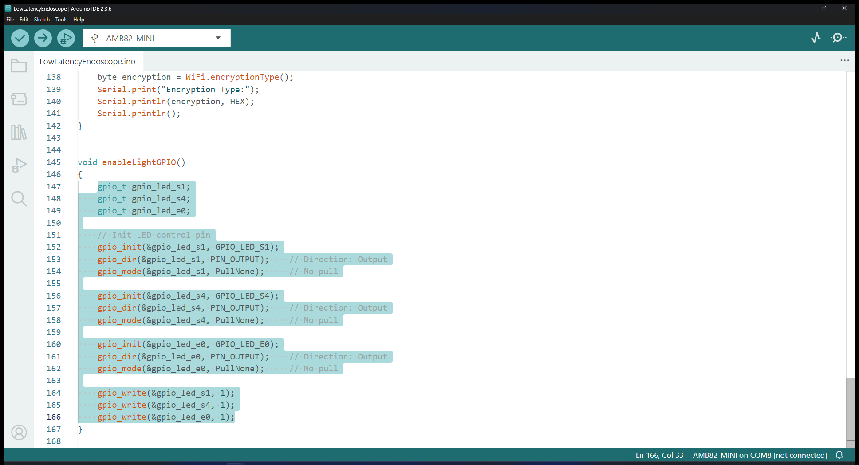Click the Upload arrow button

(x=43, y=38)
